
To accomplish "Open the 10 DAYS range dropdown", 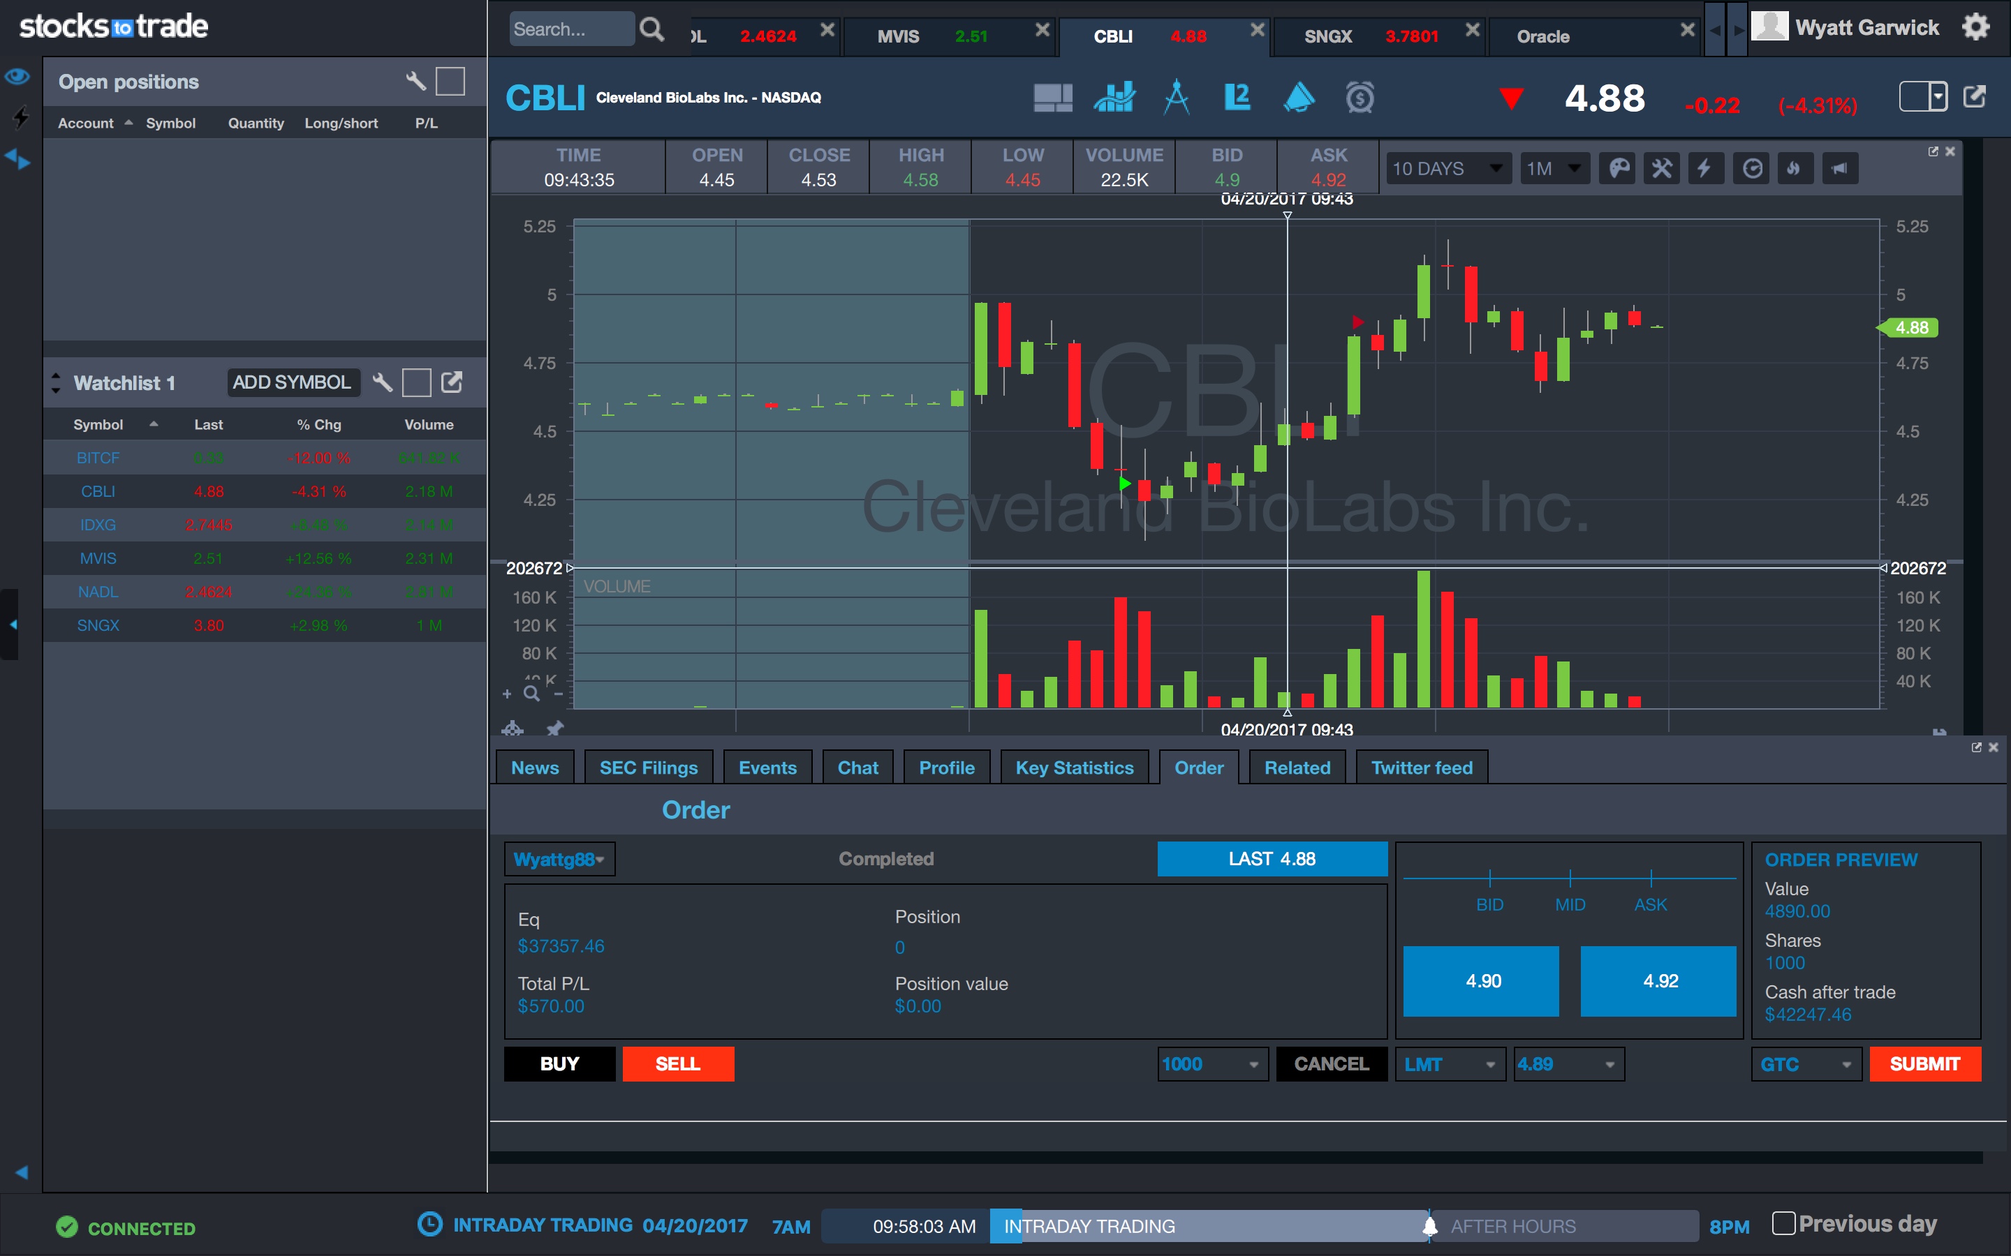I will 1448,169.
